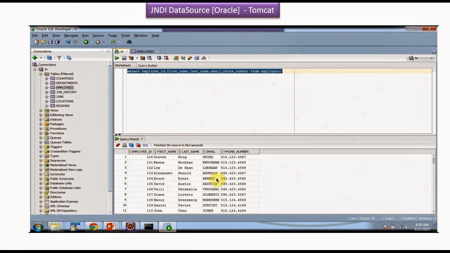Select the JOB_HISTORY table in tree
The height and width of the screenshot is (253, 450).
(66, 92)
